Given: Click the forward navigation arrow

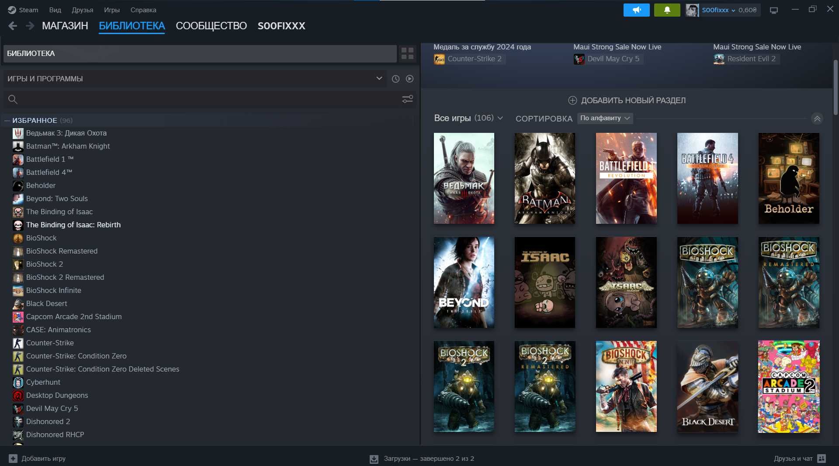Looking at the screenshot, I should click(30, 26).
